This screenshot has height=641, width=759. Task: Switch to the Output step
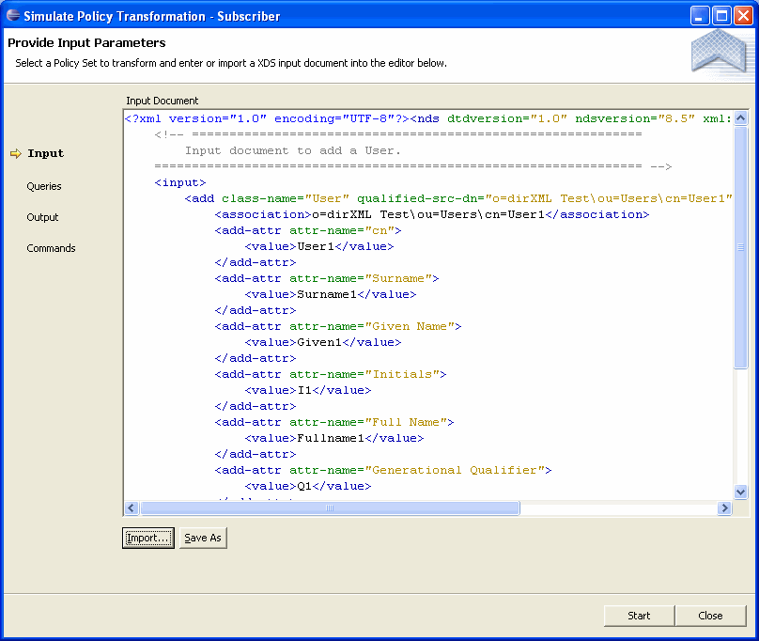tap(42, 217)
